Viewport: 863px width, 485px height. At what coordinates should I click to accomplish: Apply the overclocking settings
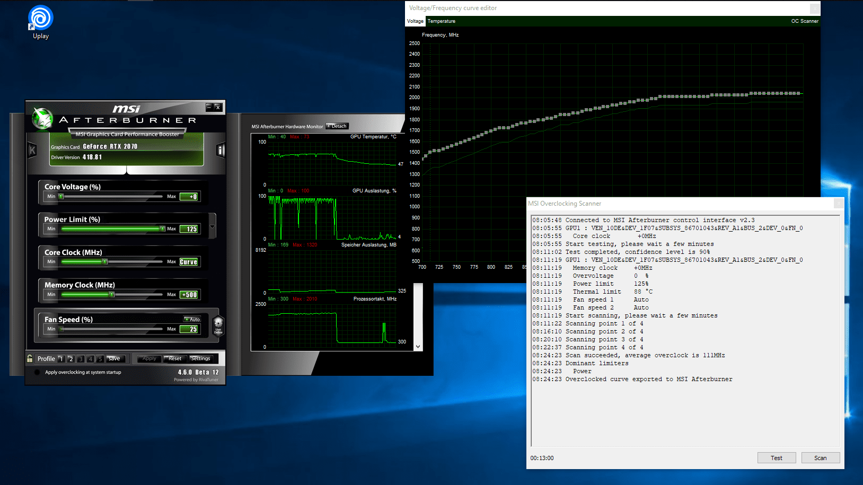(149, 359)
